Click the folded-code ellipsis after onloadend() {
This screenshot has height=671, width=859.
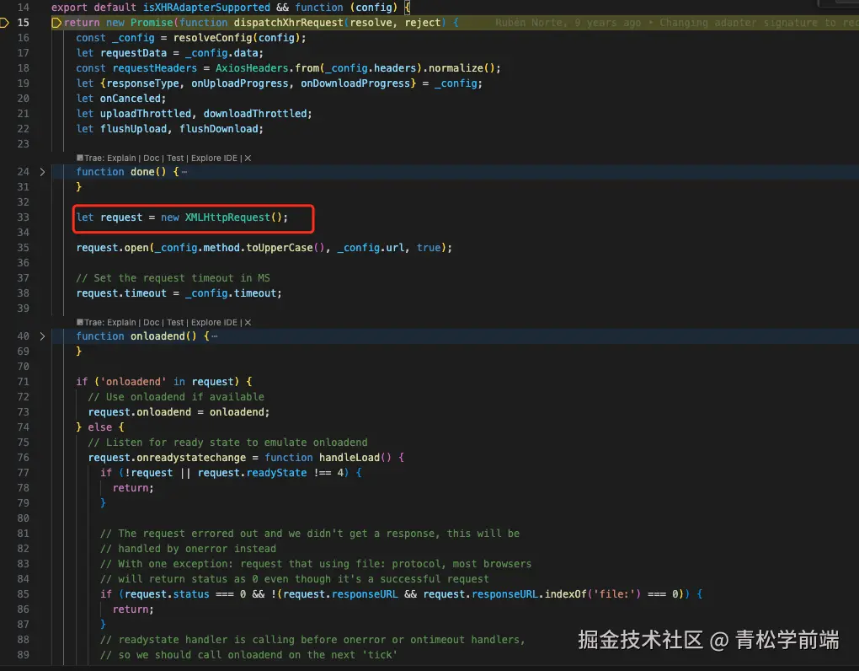pyautogui.click(x=214, y=336)
